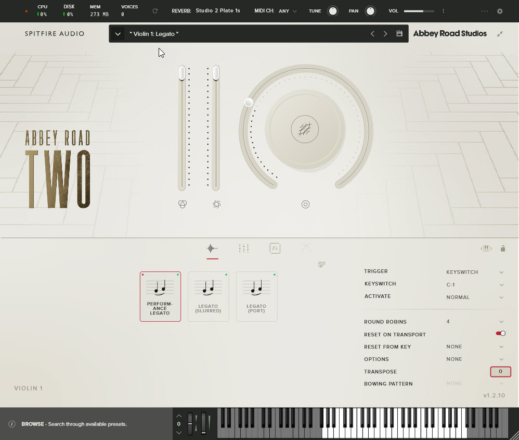Click the settings gear icon
The width and height of the screenshot is (519, 440).
500,11
